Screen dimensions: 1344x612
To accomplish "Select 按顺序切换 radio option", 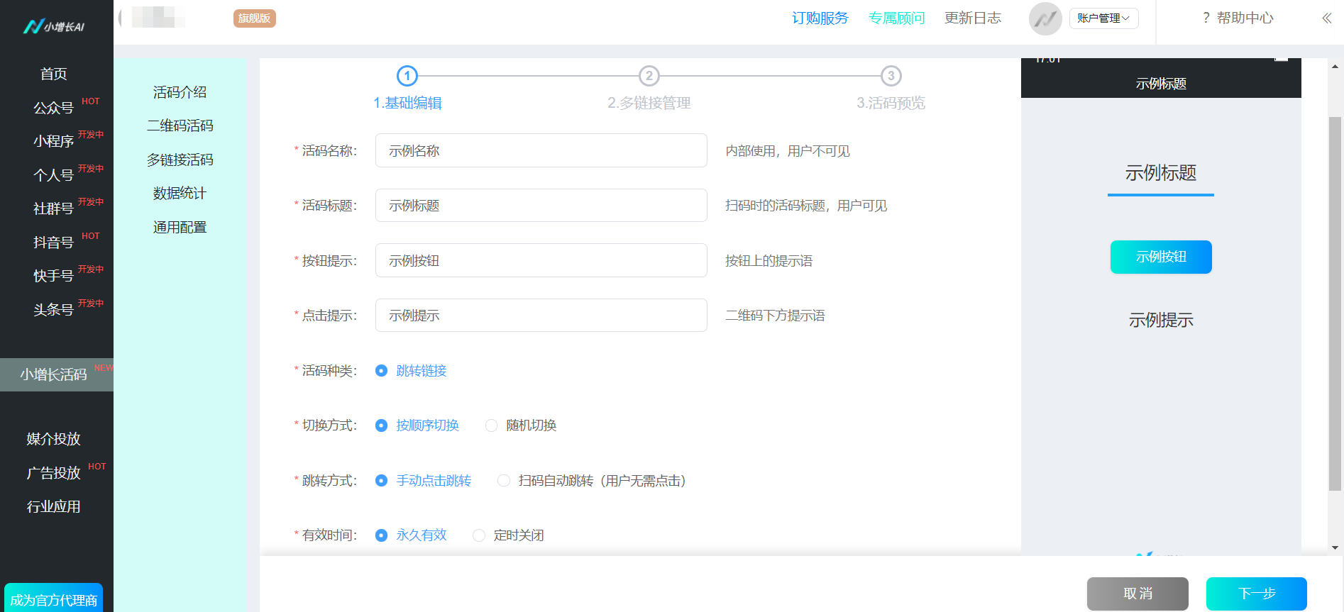I will tap(382, 425).
